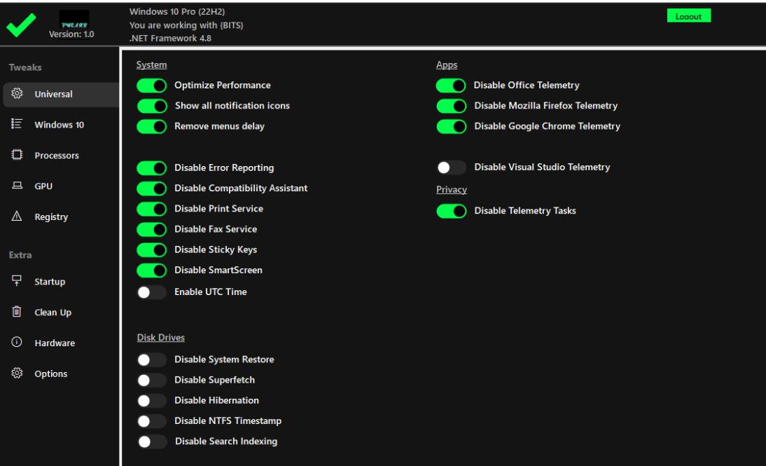Click the Hardware info icon
This screenshot has width=766, height=466.
(17, 343)
